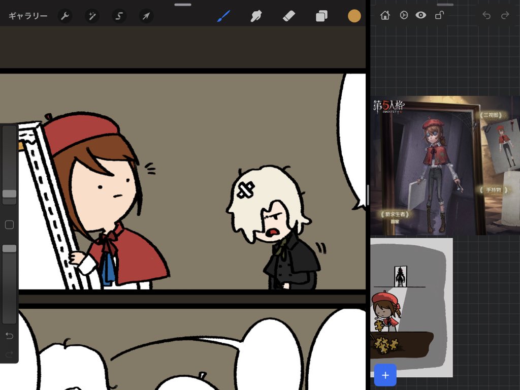Image resolution: width=520 pixels, height=390 pixels.
Task: Open the active orange color swatch
Action: tap(354, 16)
